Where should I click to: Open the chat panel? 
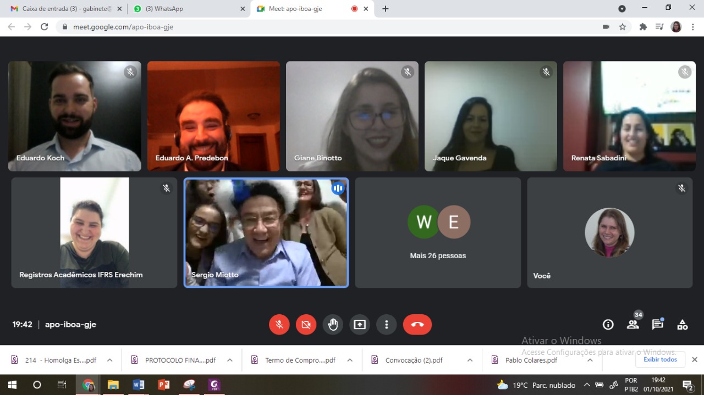657,325
